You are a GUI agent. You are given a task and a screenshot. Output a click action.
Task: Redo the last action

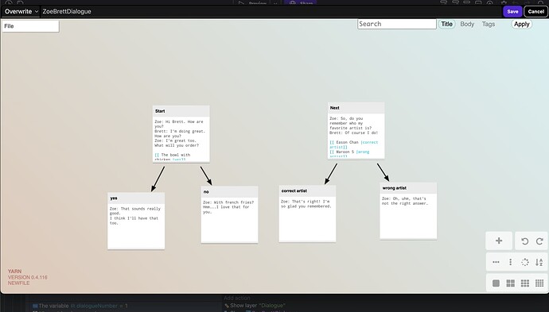click(x=539, y=241)
